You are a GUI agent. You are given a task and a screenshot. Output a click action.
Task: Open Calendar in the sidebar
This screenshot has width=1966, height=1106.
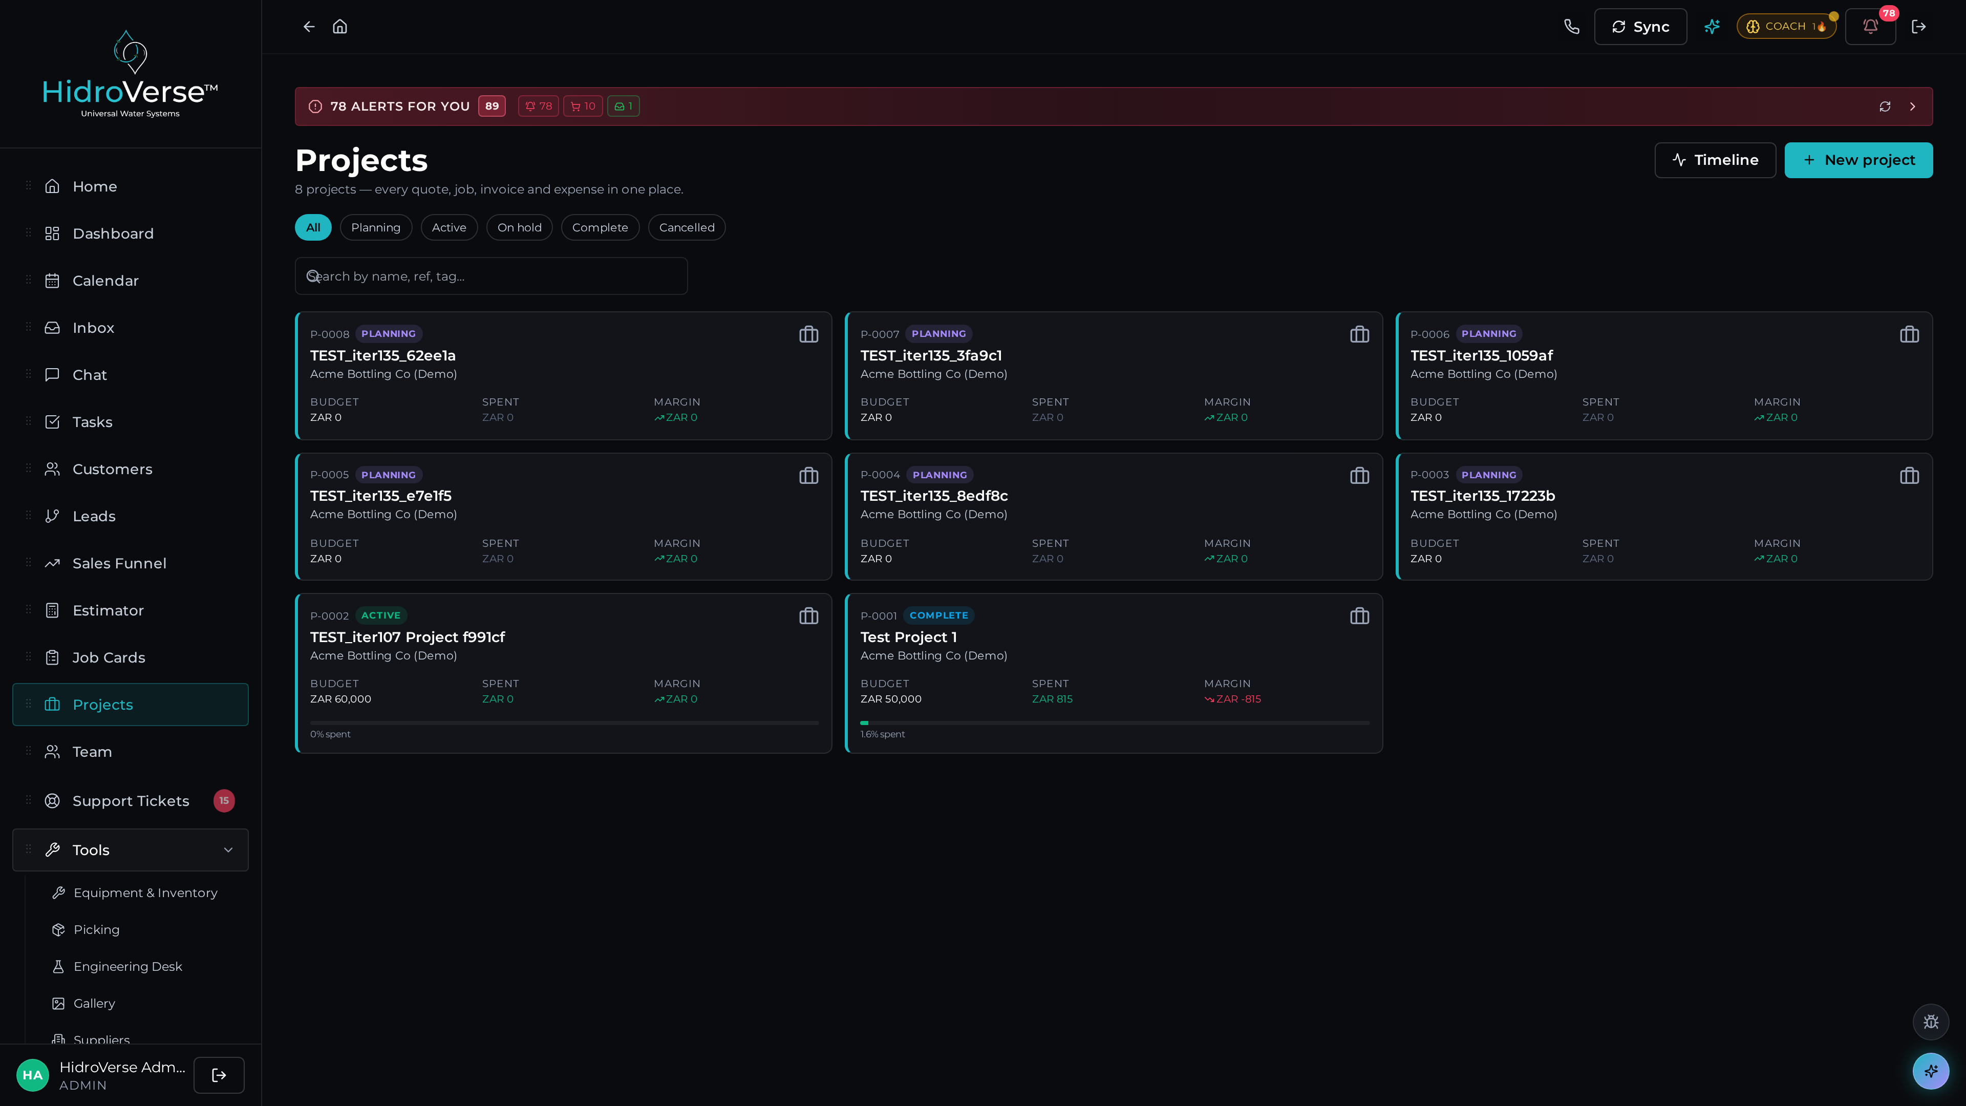point(131,281)
